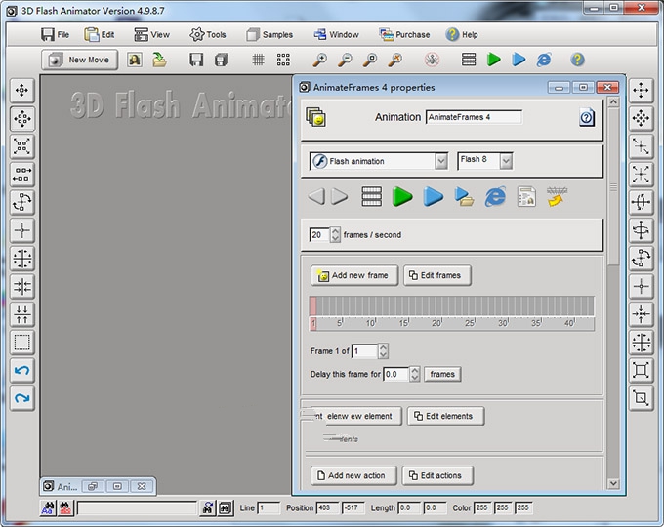This screenshot has width=664, height=527.
Task: Click the undo arrow in left sidebar
Action: tap(22, 371)
